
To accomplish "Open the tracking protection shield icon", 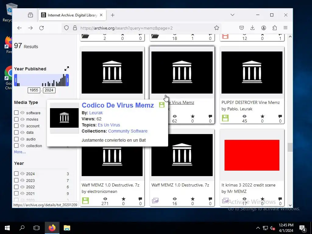I will 66,28.
